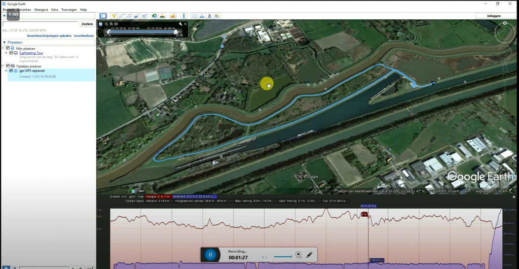This screenshot has height=269, width=519.
Task: Click the Zoeken search button
Action: pos(87,24)
